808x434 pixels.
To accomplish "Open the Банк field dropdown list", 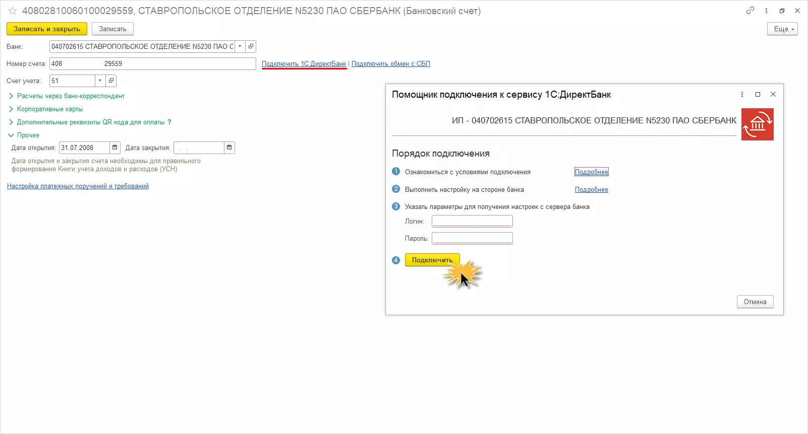I will click(240, 46).
